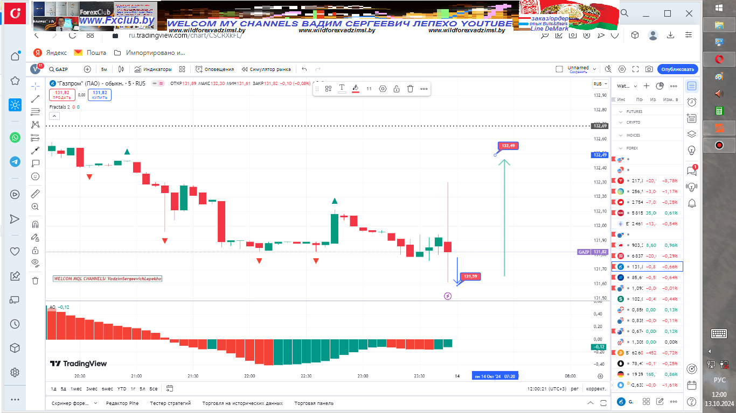Open quick search in top toolbar
This screenshot has width=736, height=413.
click(x=608, y=69)
